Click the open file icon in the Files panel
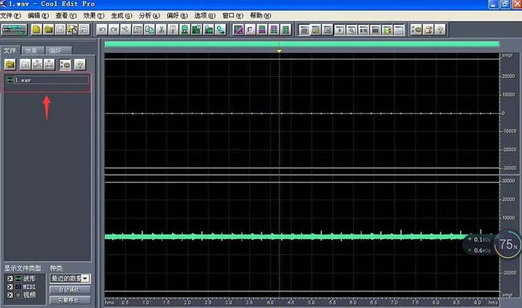This screenshot has width=522, height=308. 10,65
